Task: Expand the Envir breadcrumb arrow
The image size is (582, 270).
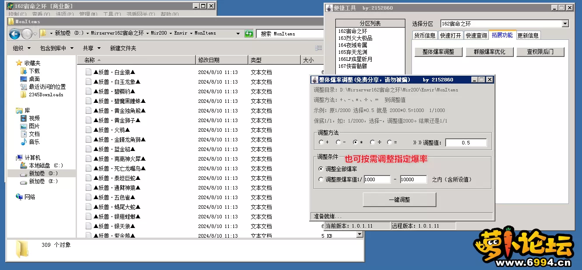Action: 190,33
